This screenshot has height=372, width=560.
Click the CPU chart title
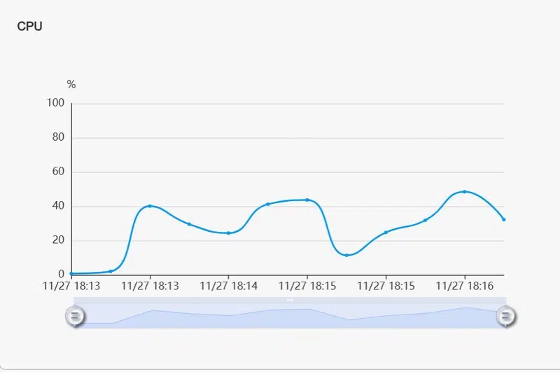coord(30,27)
